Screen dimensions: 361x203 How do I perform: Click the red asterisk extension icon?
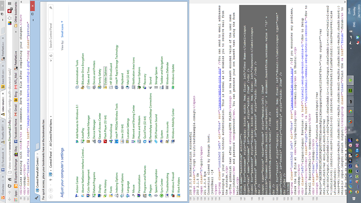point(10,10)
